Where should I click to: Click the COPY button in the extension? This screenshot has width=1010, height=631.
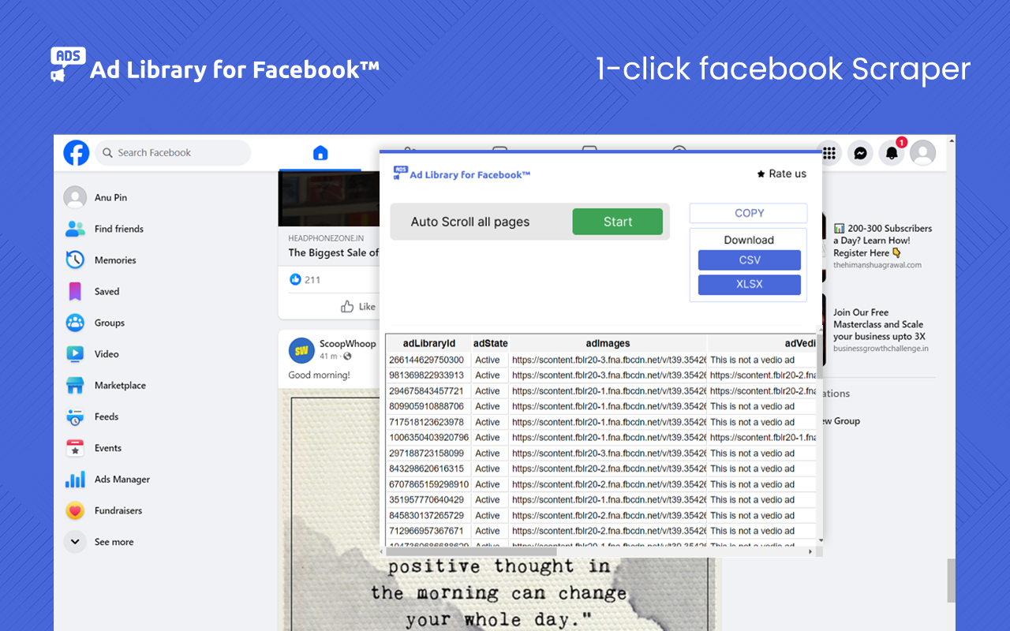(x=748, y=213)
